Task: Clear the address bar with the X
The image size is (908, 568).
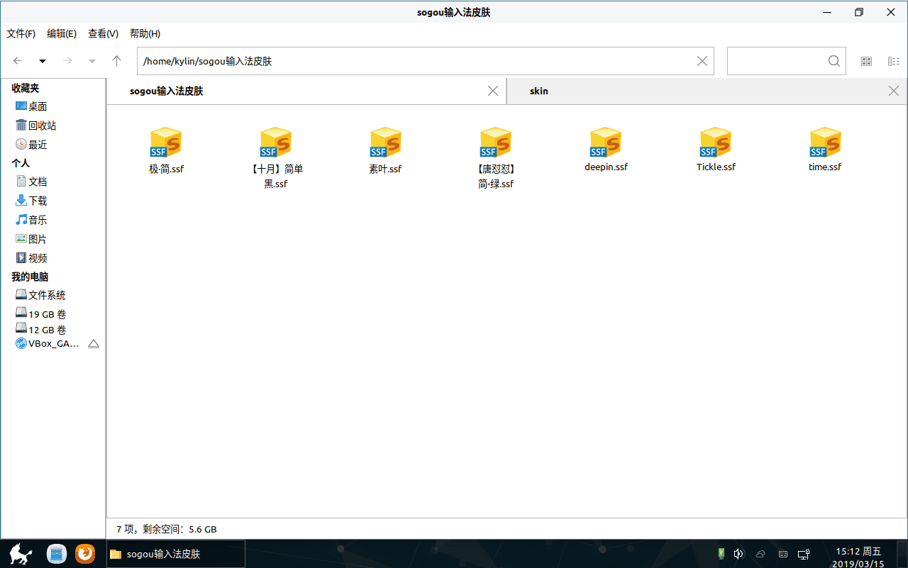Action: [x=702, y=61]
